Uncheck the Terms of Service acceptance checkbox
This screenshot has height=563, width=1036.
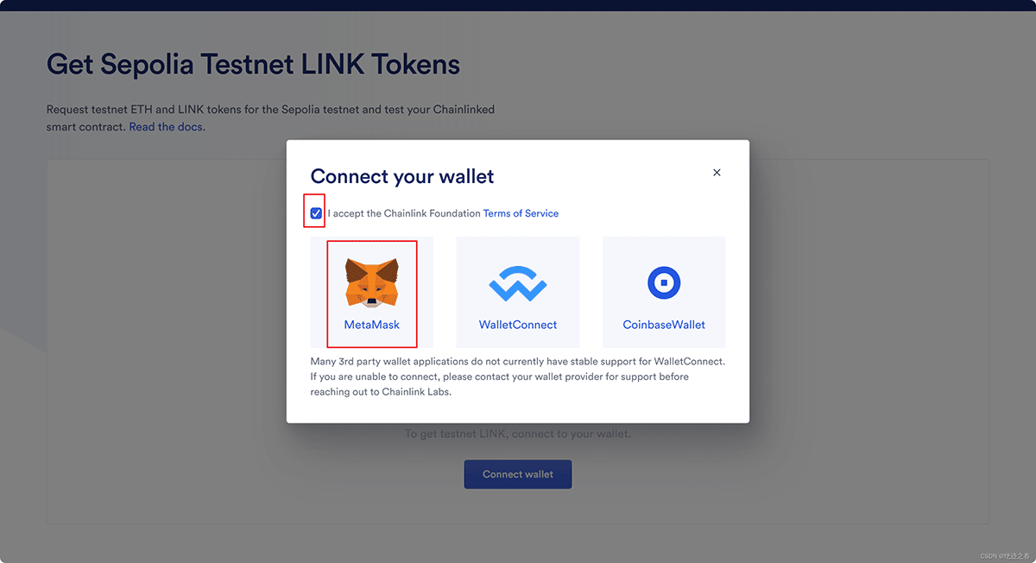tap(316, 213)
